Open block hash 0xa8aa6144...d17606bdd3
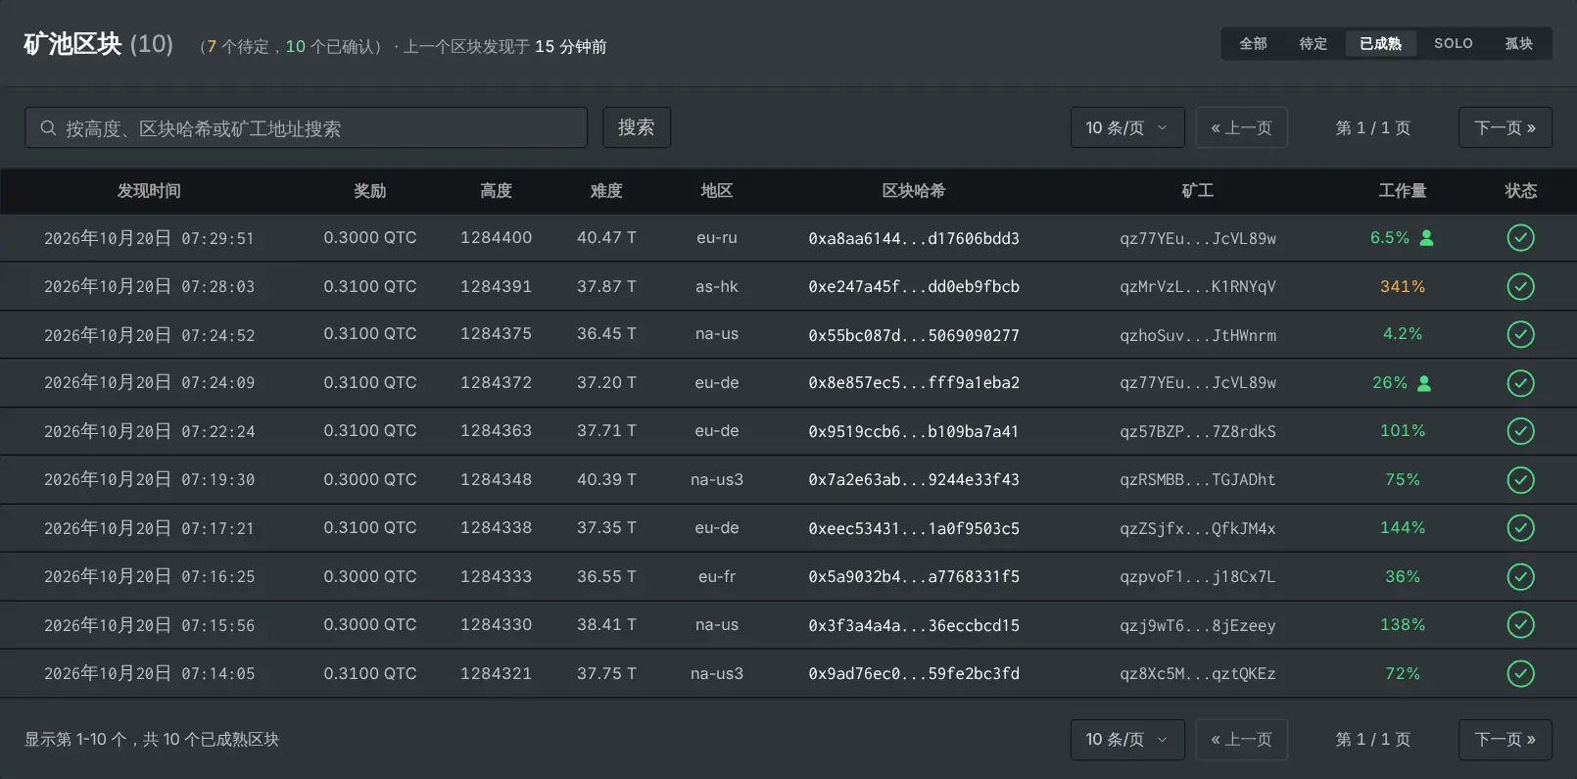Image resolution: width=1577 pixels, height=779 pixels. pos(914,238)
